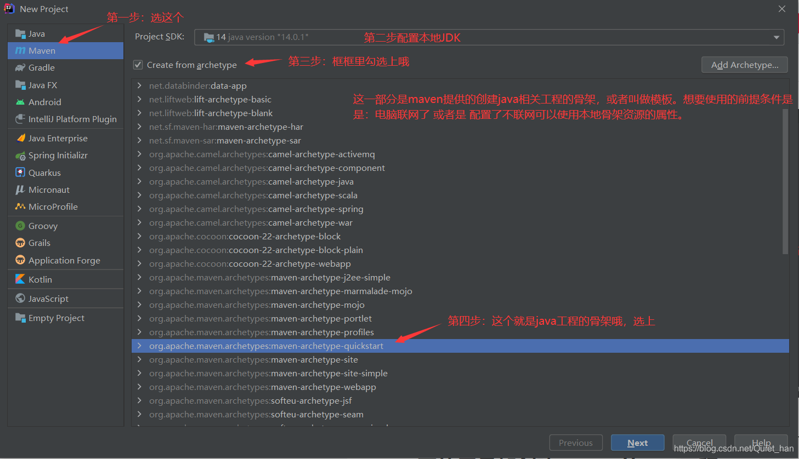Click the Application Forge icon
The height and width of the screenshot is (459, 799).
click(20, 260)
